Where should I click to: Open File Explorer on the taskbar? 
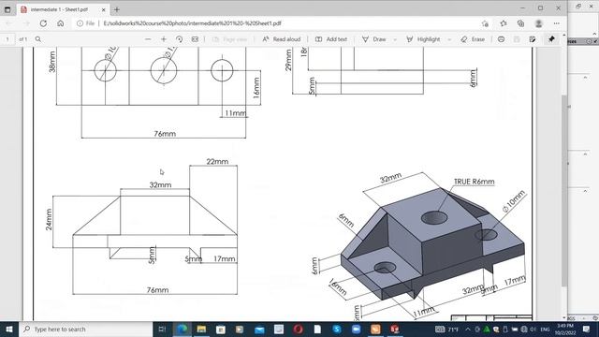click(x=201, y=329)
